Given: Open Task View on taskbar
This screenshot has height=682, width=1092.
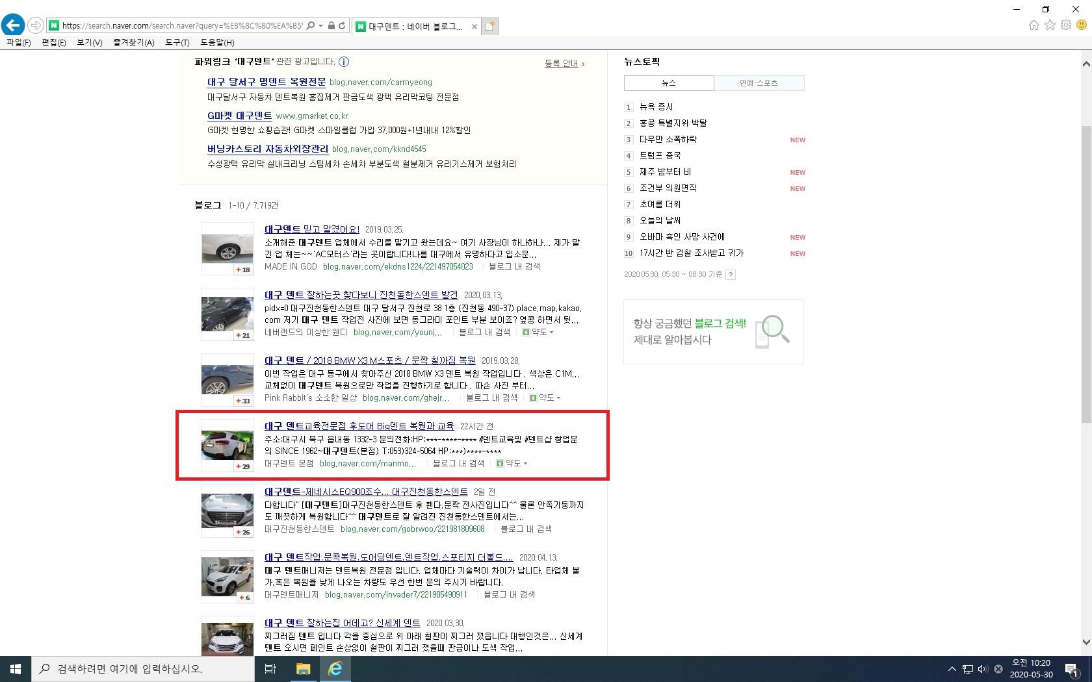Looking at the screenshot, I should (x=270, y=669).
